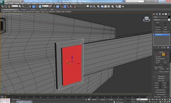Open Select by Name dialog
The height and width of the screenshot is (103, 171).
click(23, 6)
